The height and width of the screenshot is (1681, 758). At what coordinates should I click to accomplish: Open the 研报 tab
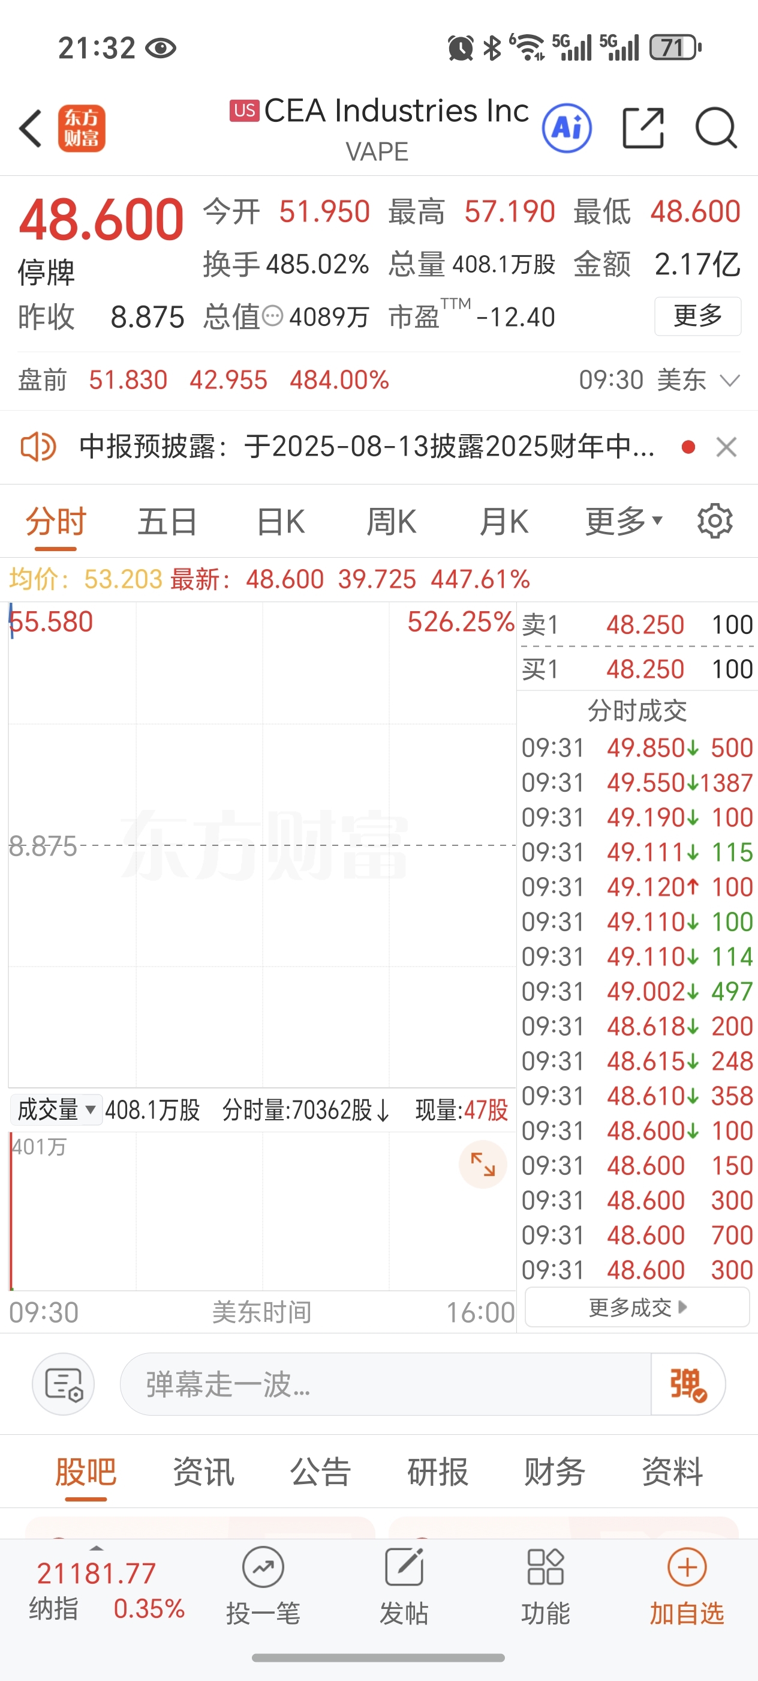coord(438,1471)
